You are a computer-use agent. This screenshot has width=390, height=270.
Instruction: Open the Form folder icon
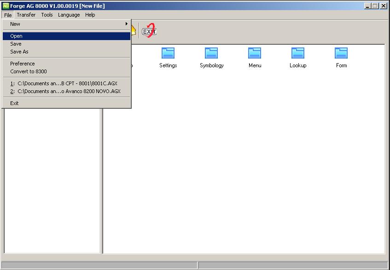click(x=341, y=53)
